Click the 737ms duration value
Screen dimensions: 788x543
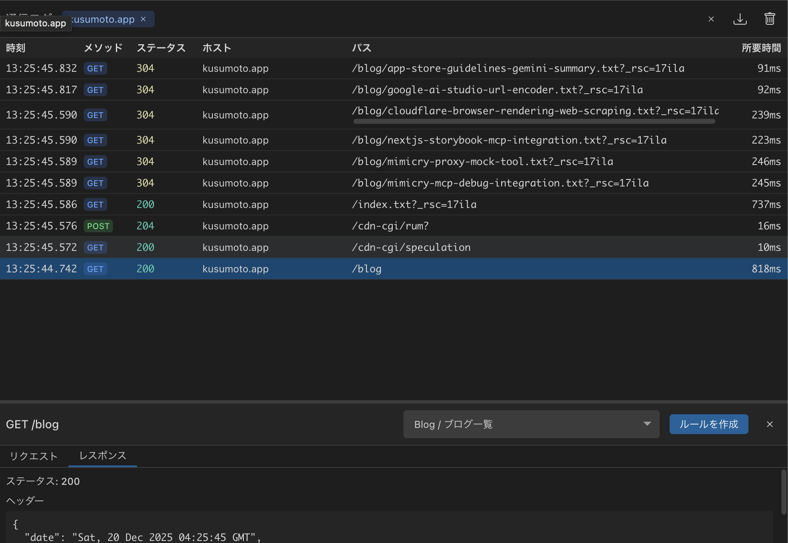(766, 205)
